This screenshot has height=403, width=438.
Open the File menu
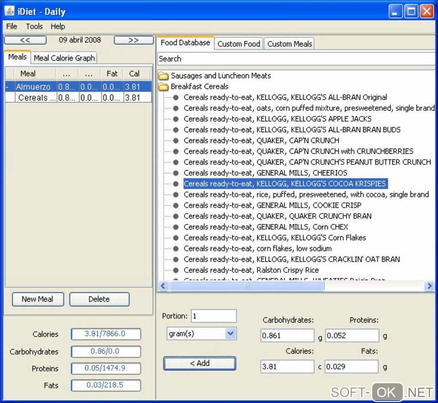(x=12, y=27)
